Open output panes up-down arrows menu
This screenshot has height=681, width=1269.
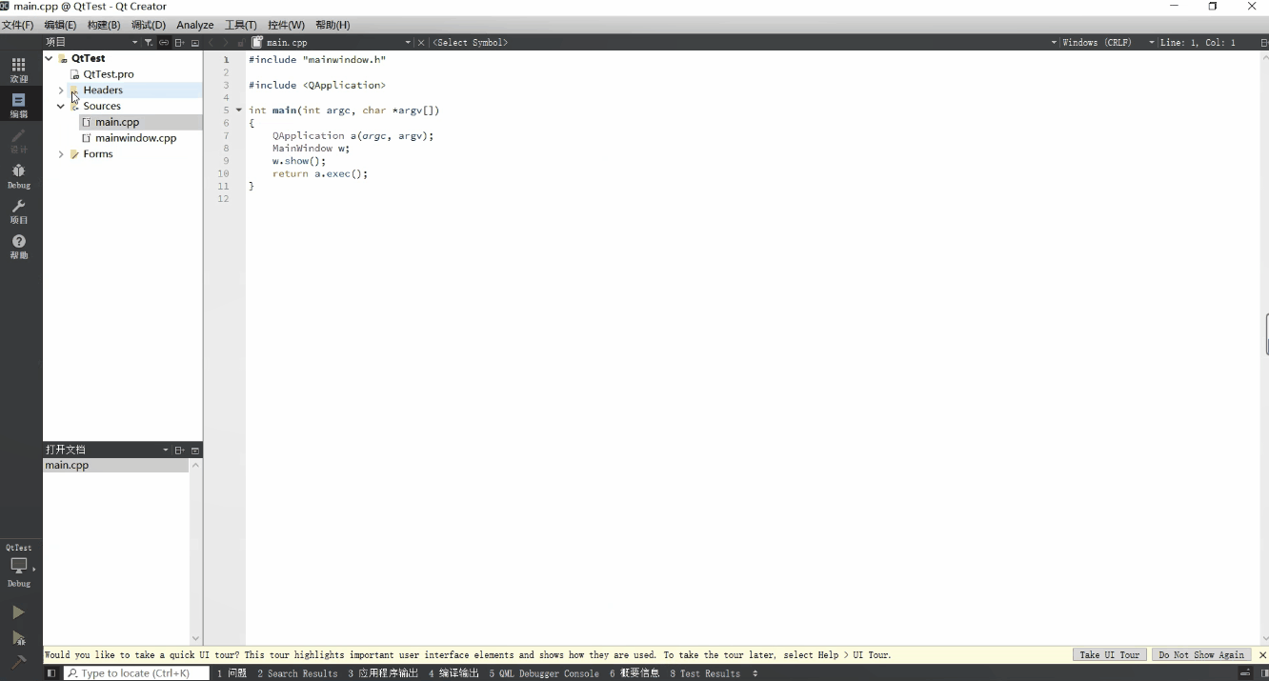755,673
